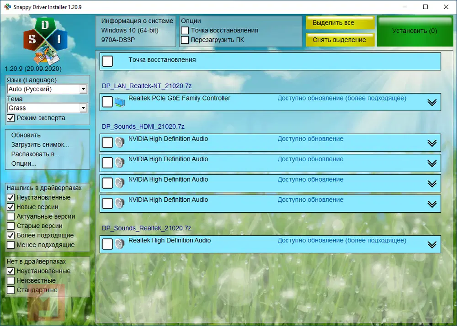This screenshot has width=457, height=326.
Task: Click the Выделить все button
Action: (x=340, y=23)
